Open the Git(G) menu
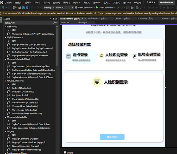177x154 pixels. tap(37, 3)
